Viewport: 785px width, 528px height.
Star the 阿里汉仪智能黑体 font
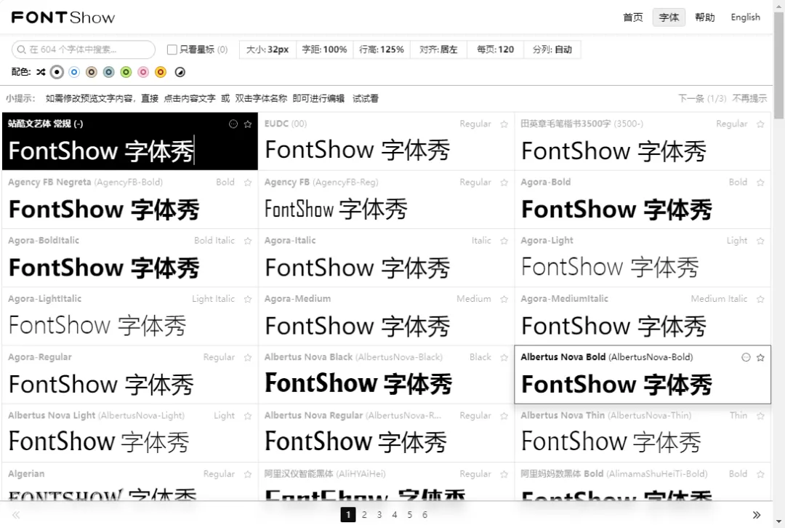[x=504, y=474]
